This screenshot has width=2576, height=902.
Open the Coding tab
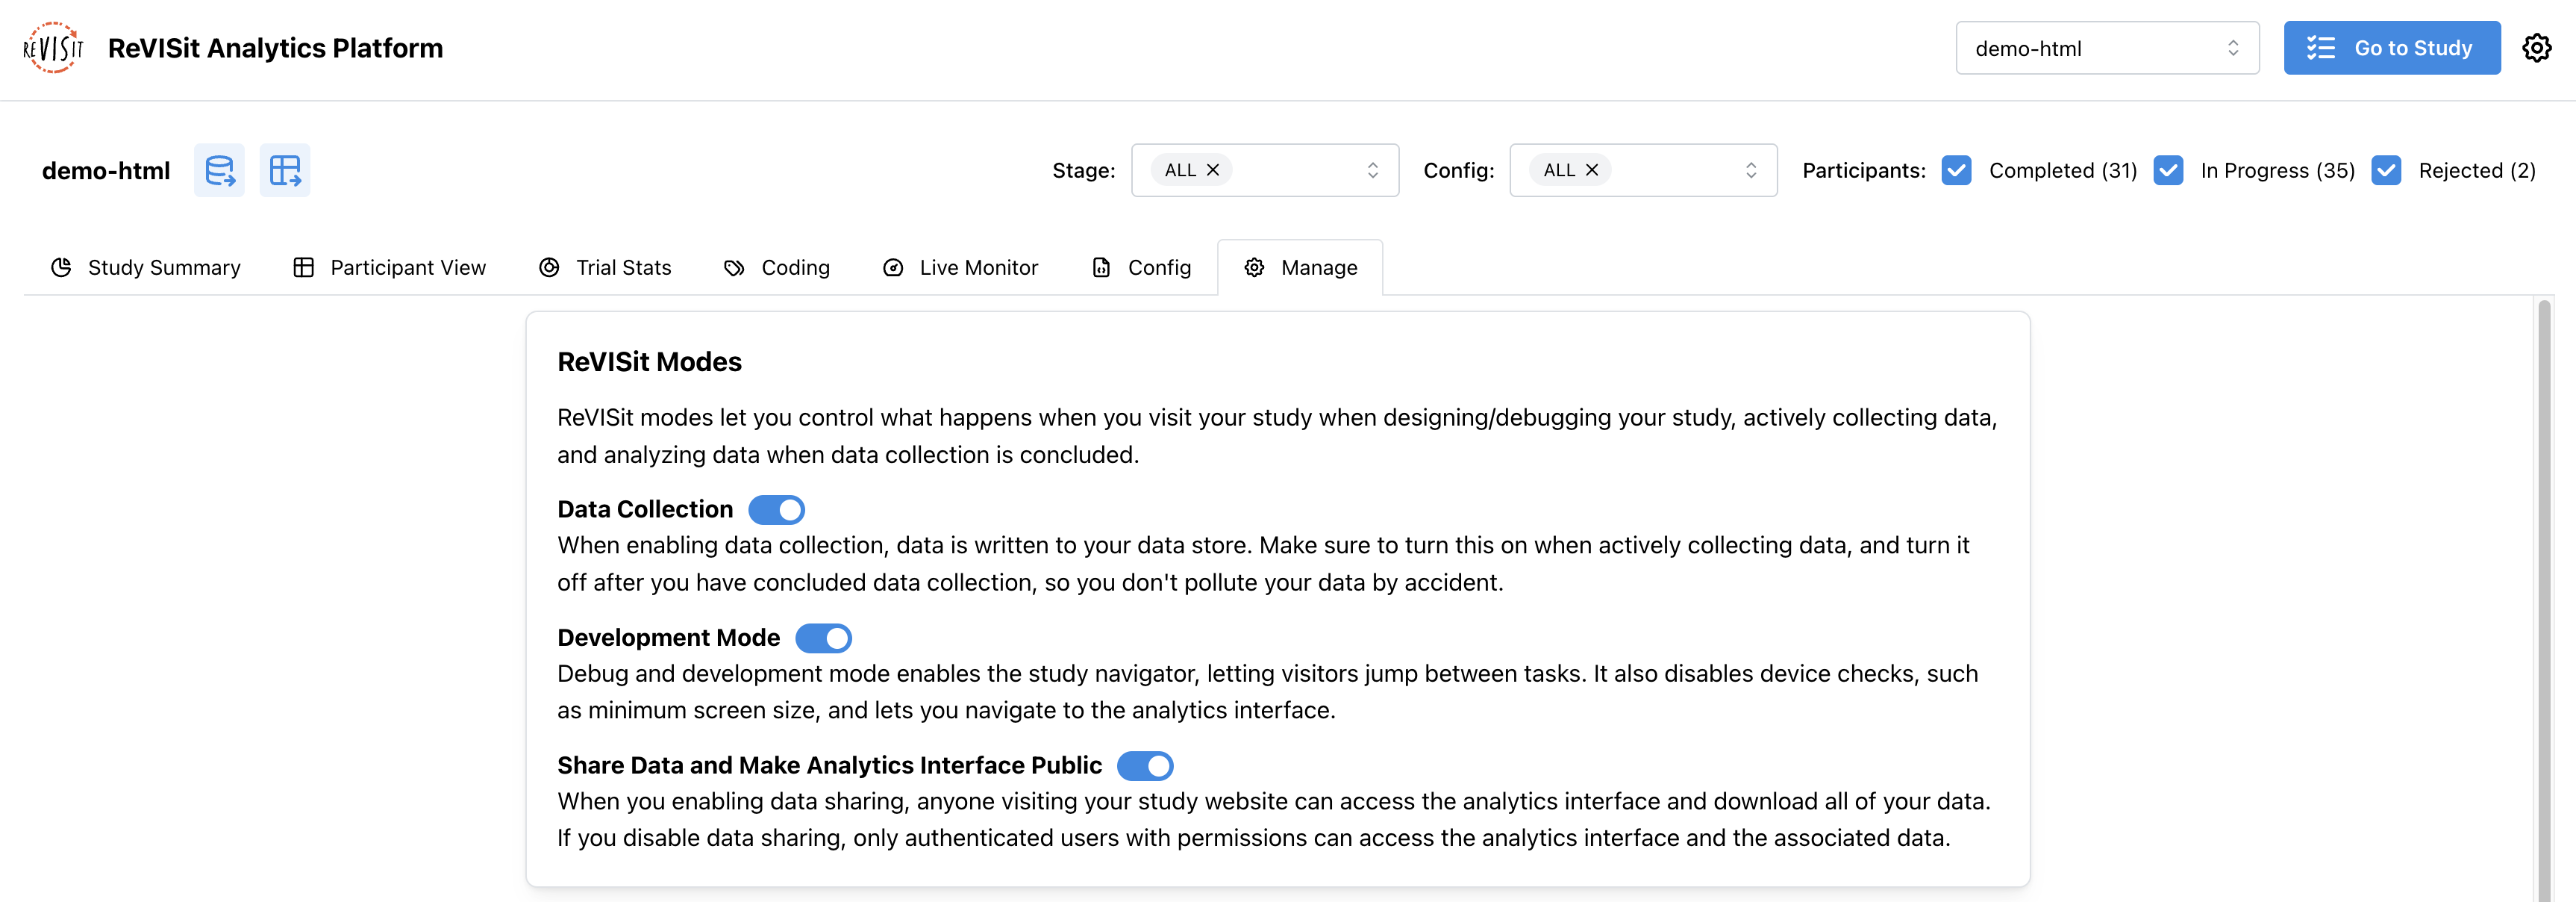[x=777, y=267]
